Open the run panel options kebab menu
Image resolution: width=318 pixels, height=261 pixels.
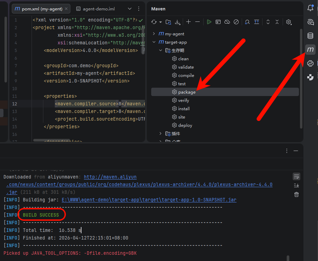(x=287, y=151)
